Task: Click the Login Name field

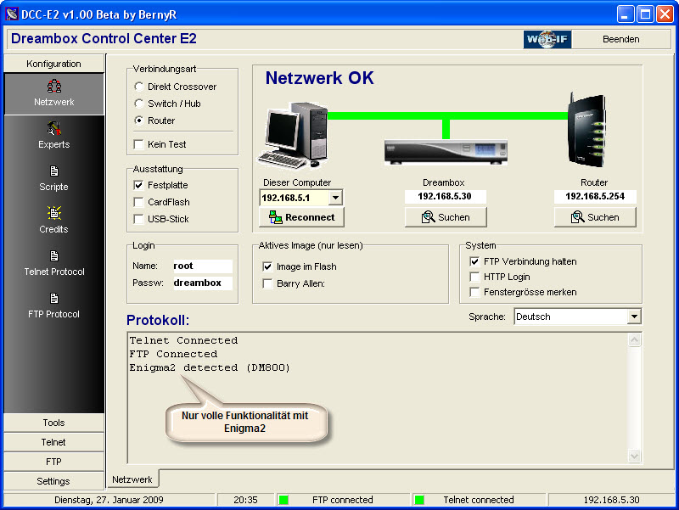Action: pyautogui.click(x=202, y=266)
